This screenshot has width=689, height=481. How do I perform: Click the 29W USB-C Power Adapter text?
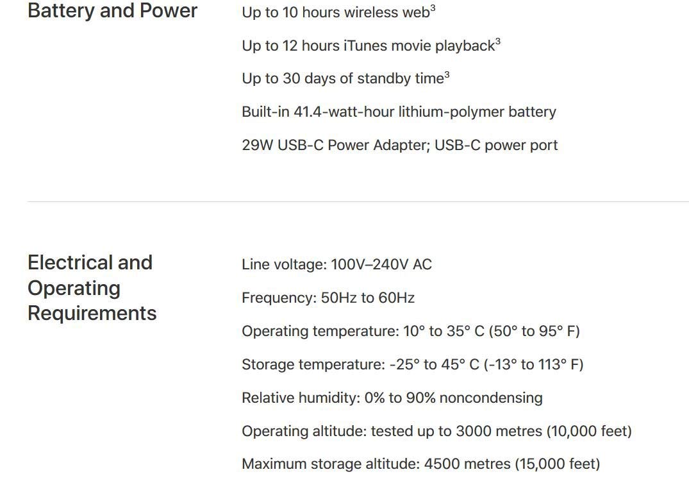(333, 146)
